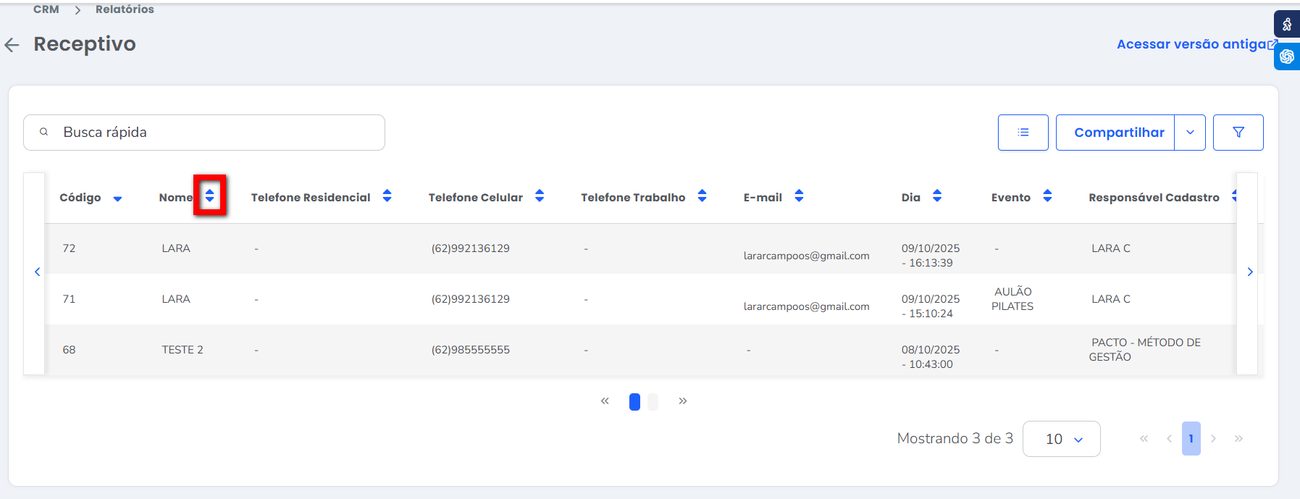The width and height of the screenshot is (1300, 499).
Task: Open Relatórios breadcrumb item
Action: coord(125,9)
